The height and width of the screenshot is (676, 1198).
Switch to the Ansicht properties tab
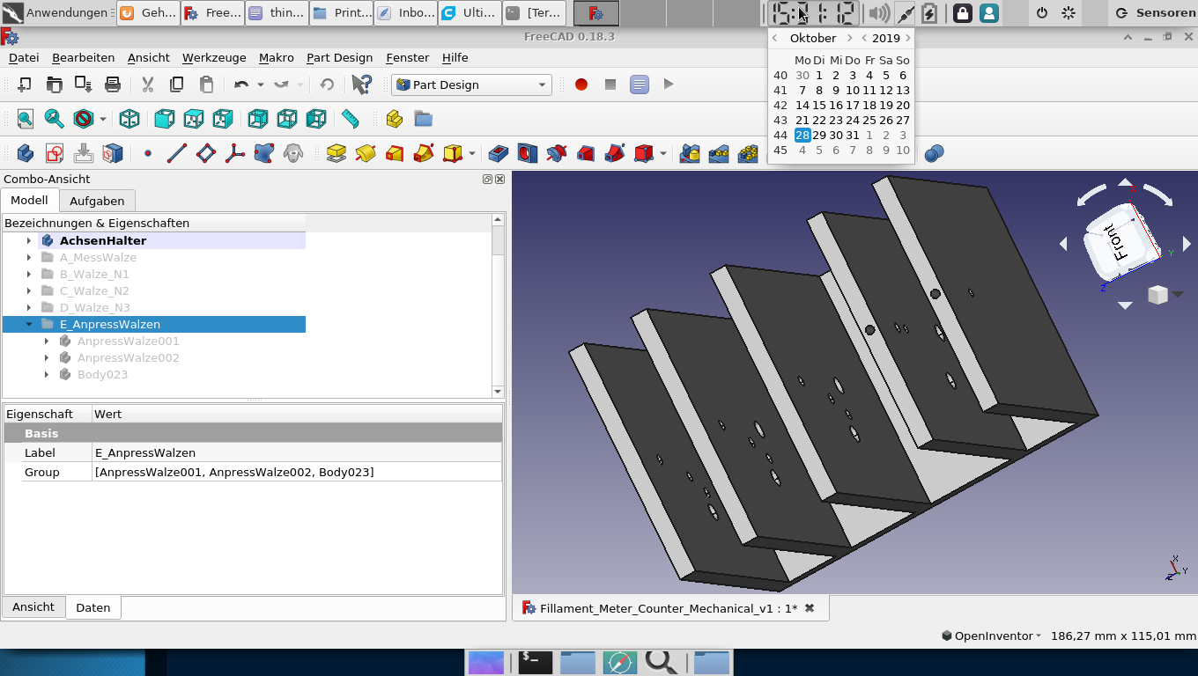[x=33, y=606]
